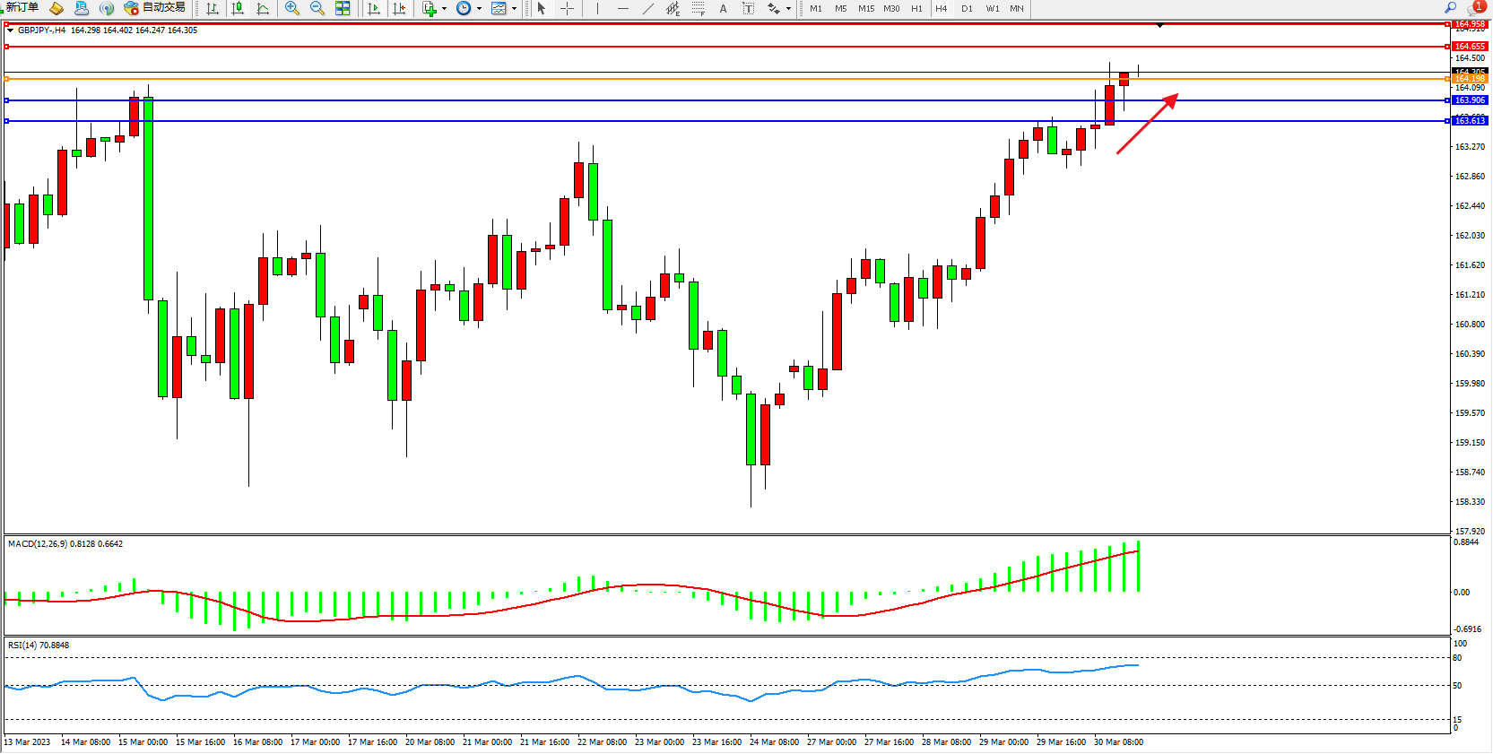1493x754 pixels.
Task: Open the search magnifier at top right
Action: pyautogui.click(x=1450, y=8)
